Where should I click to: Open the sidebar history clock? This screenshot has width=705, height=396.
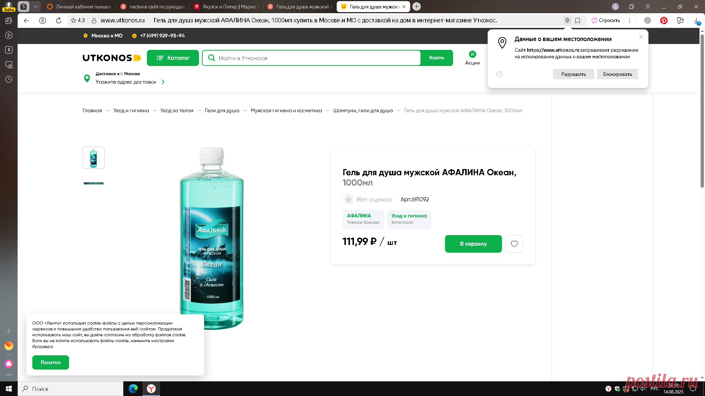coord(9,79)
